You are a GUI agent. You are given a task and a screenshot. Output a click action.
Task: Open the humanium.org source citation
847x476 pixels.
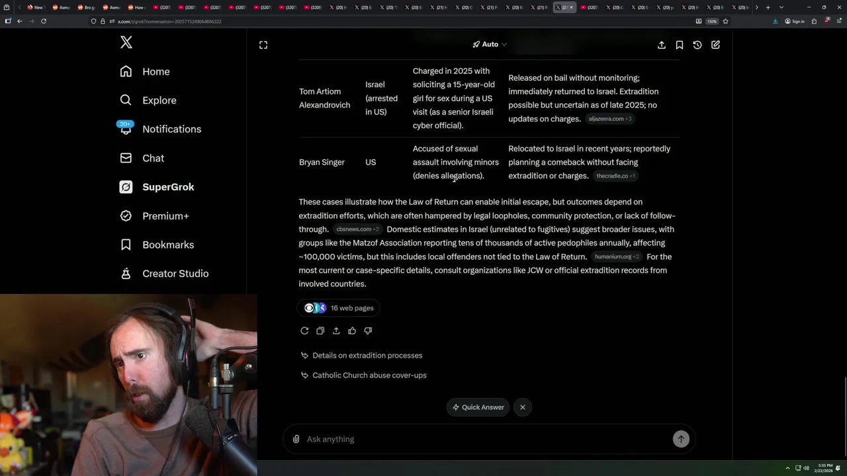click(617, 257)
